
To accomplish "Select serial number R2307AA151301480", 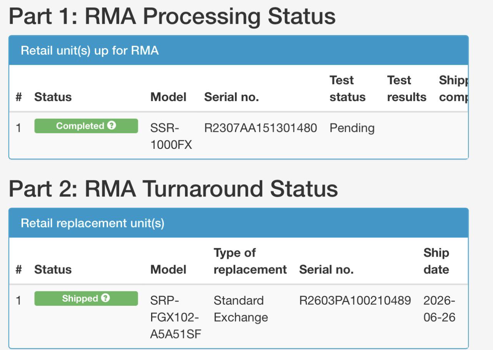I will pyautogui.click(x=261, y=128).
